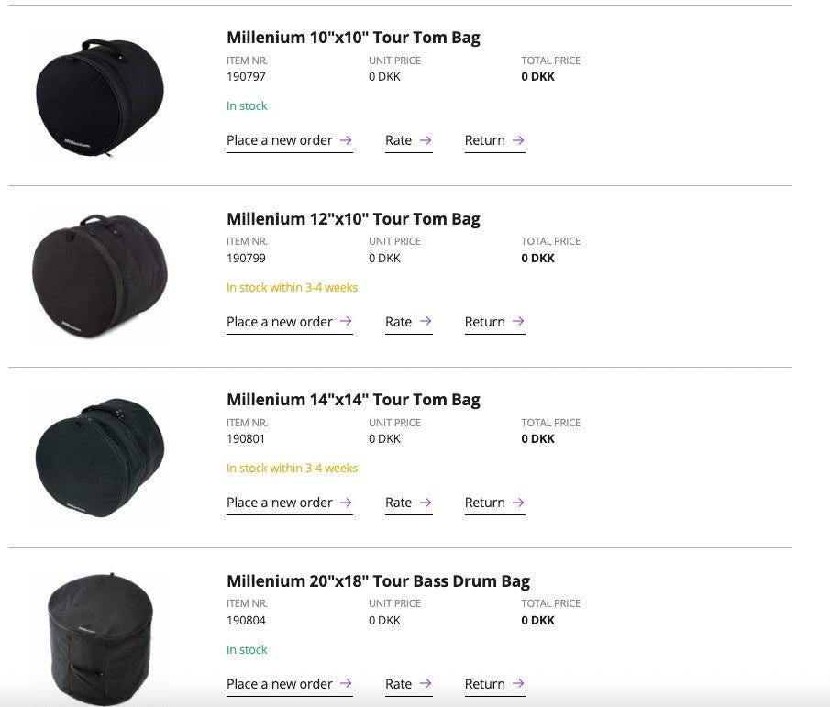
Task: Start a return for 12"x10" Tom Bag
Action: click(494, 322)
